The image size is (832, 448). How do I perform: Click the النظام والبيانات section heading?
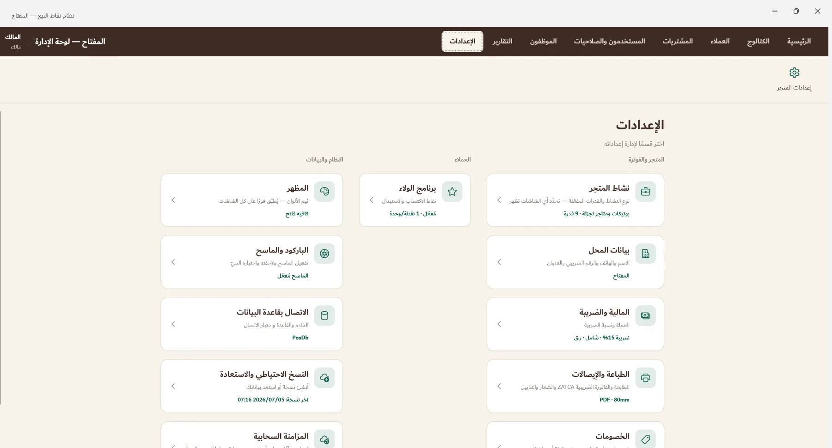point(324,160)
